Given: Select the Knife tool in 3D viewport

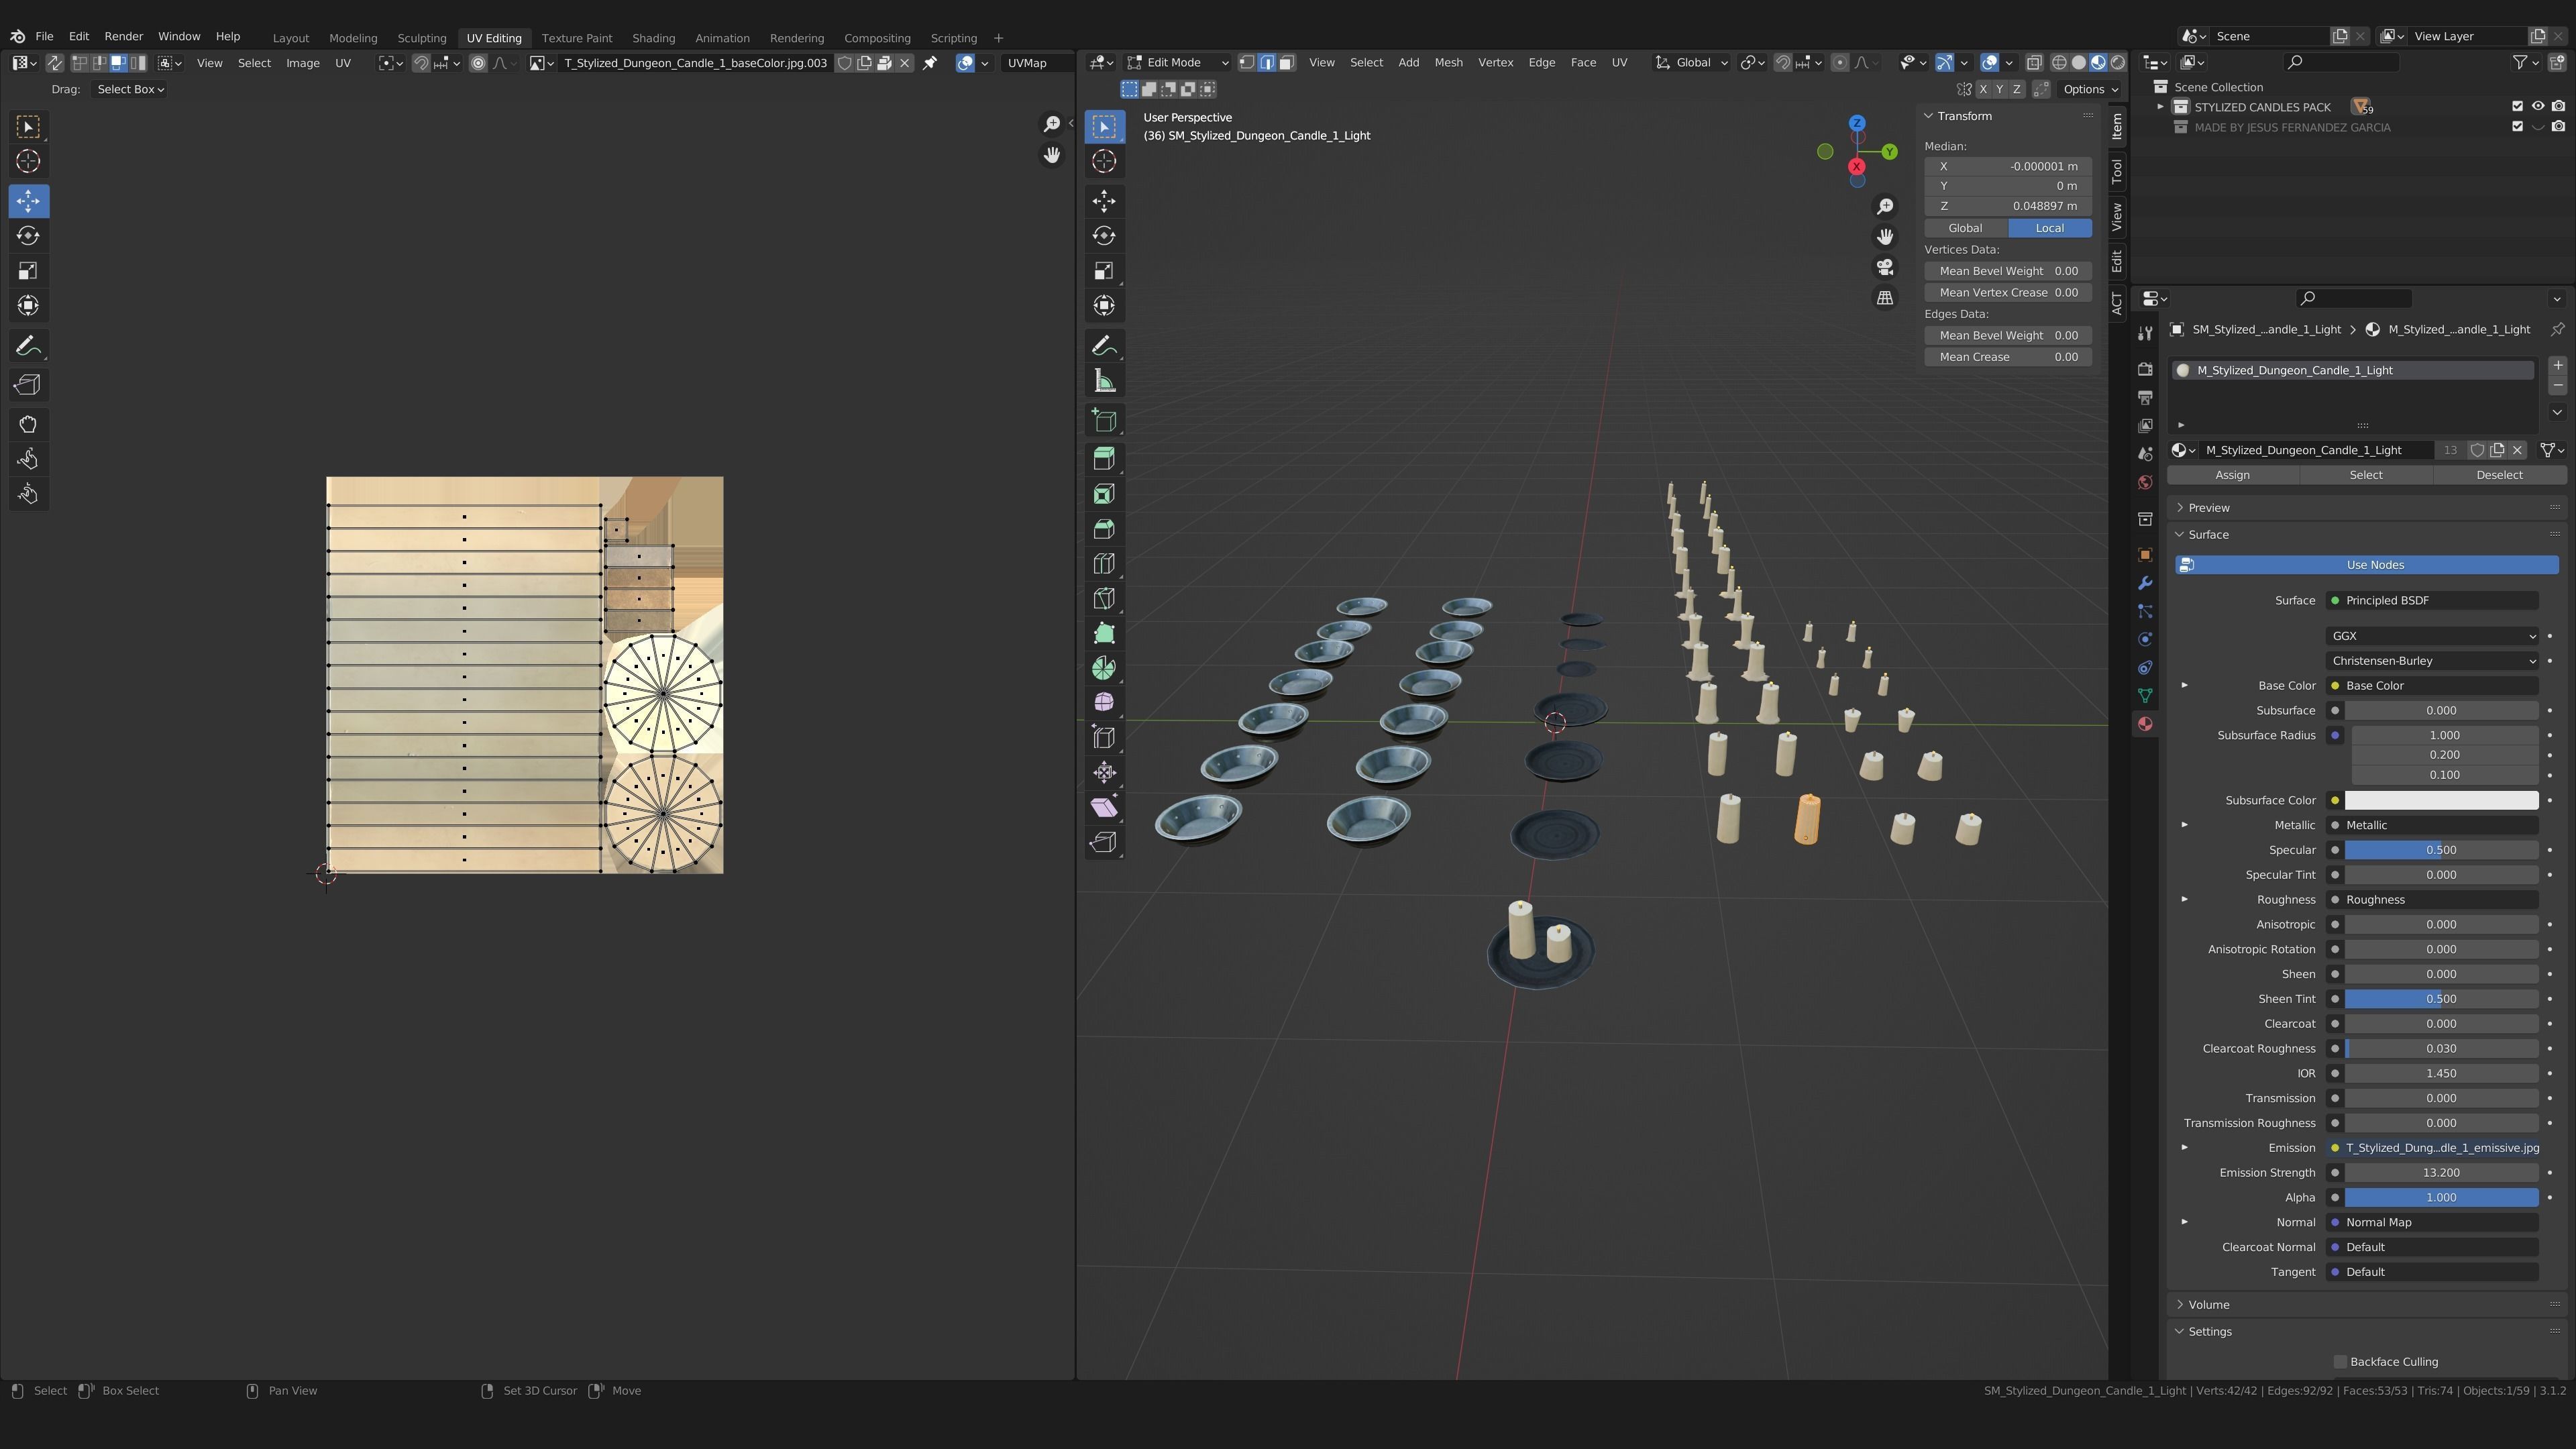Looking at the screenshot, I should pos(1104,598).
